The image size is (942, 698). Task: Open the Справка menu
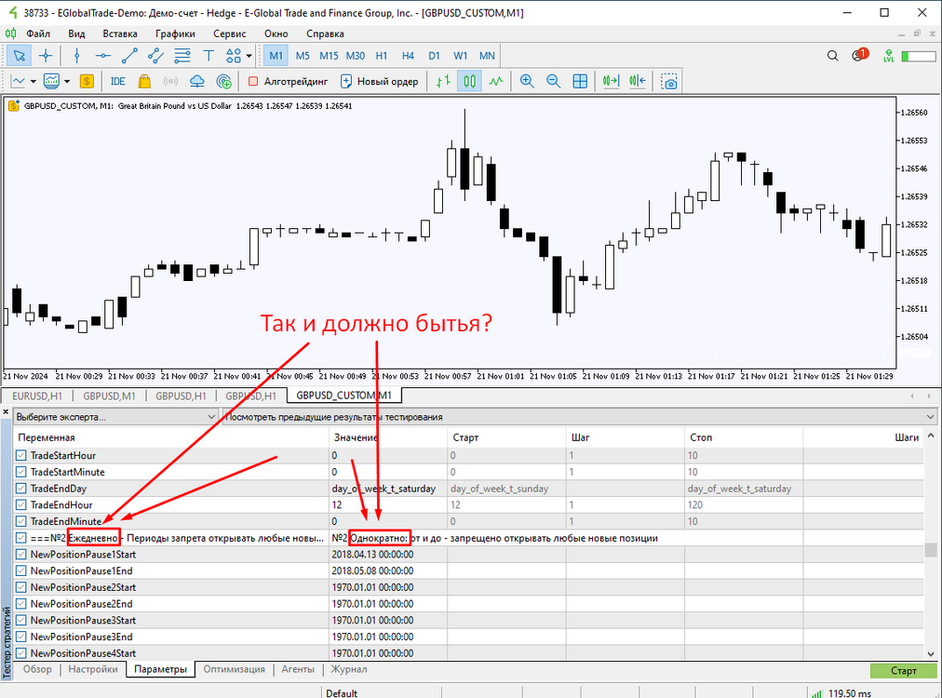click(x=325, y=34)
